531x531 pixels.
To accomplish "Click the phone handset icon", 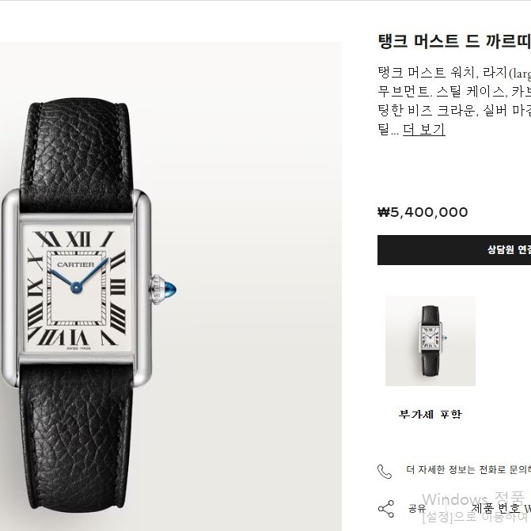I will point(385,471).
